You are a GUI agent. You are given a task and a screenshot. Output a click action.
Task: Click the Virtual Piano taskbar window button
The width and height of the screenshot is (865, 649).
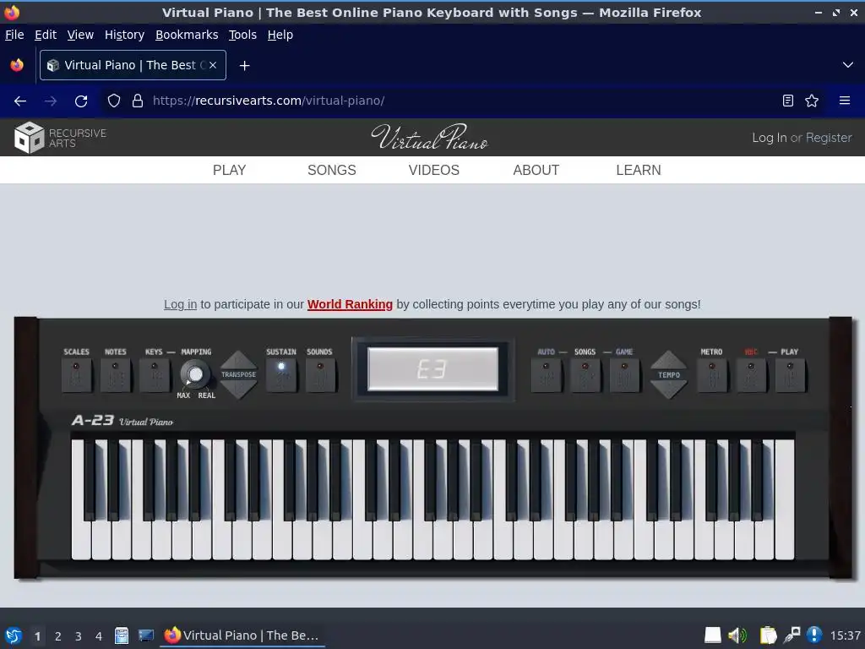tap(242, 635)
